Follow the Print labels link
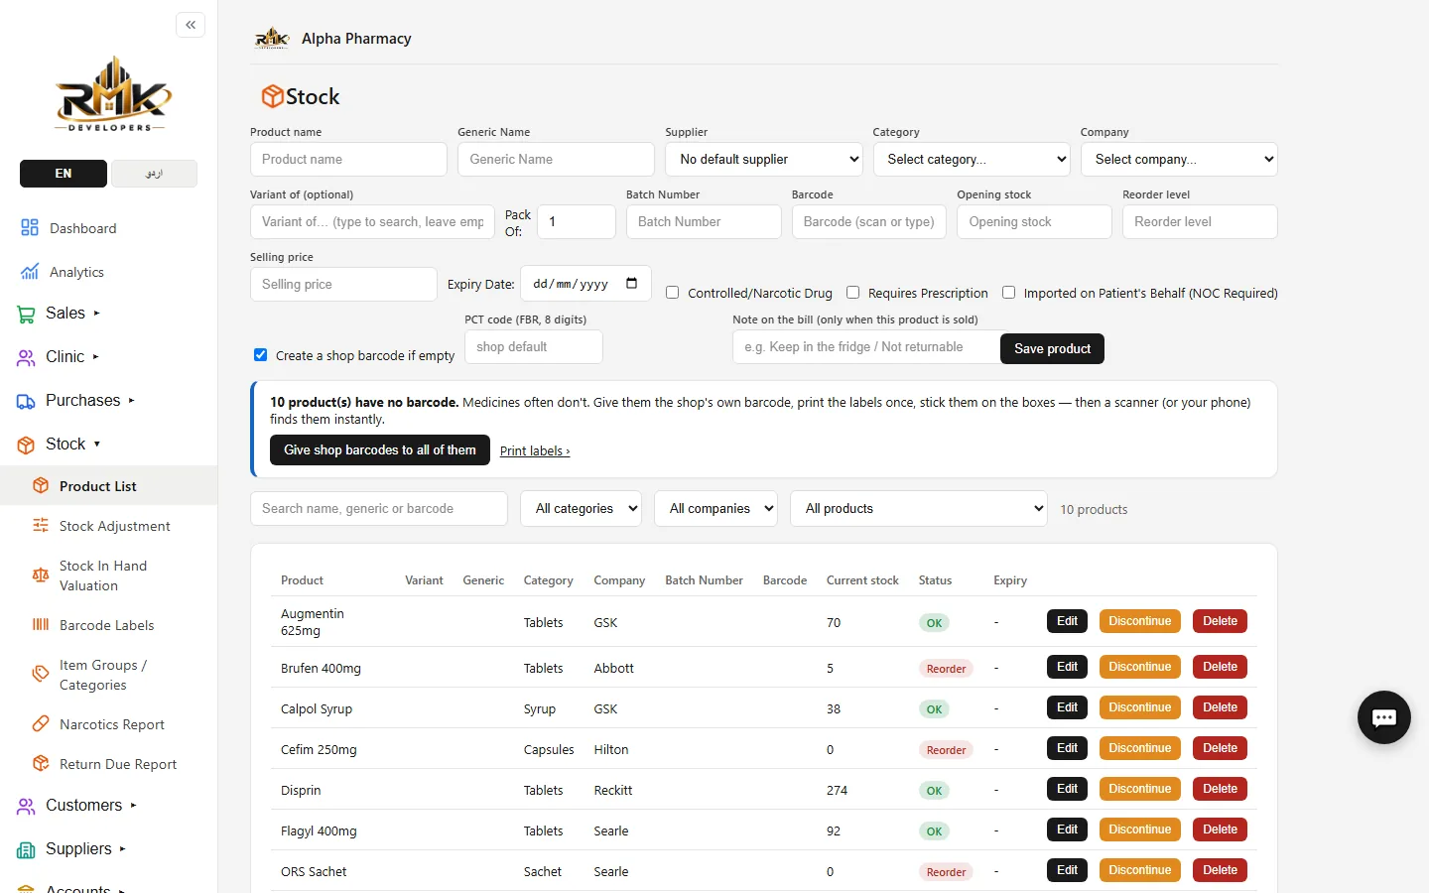This screenshot has width=1429, height=893. (x=535, y=451)
